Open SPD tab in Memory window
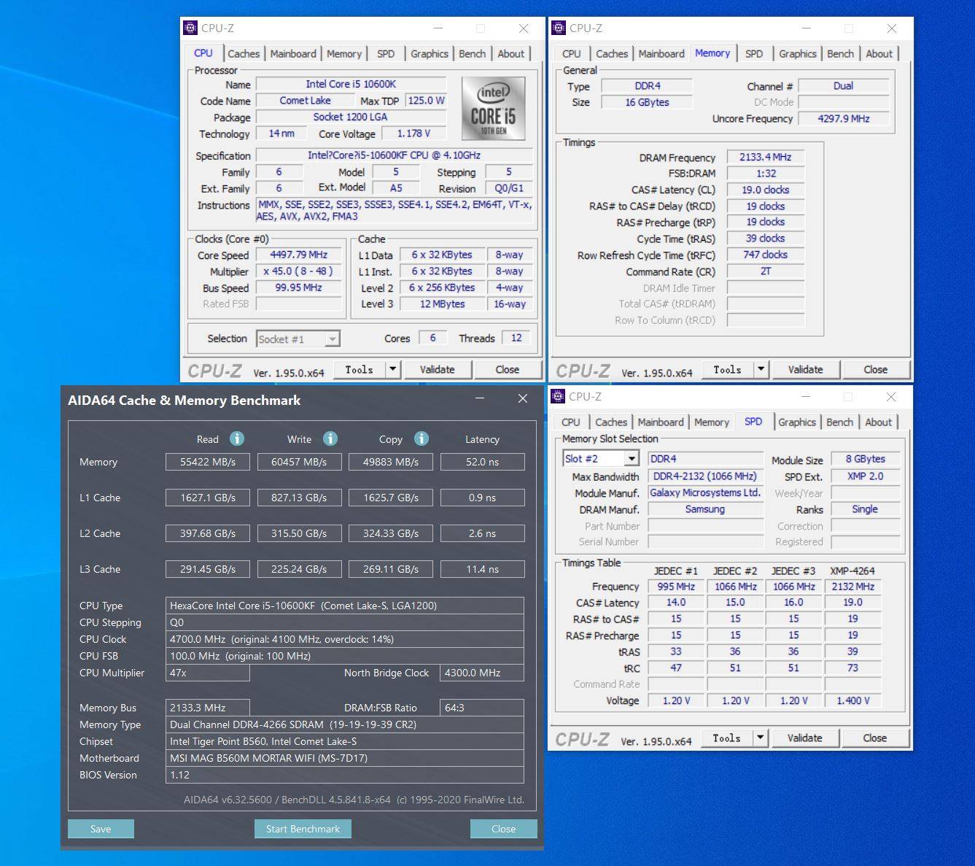Screen dimensions: 975x866 754,54
